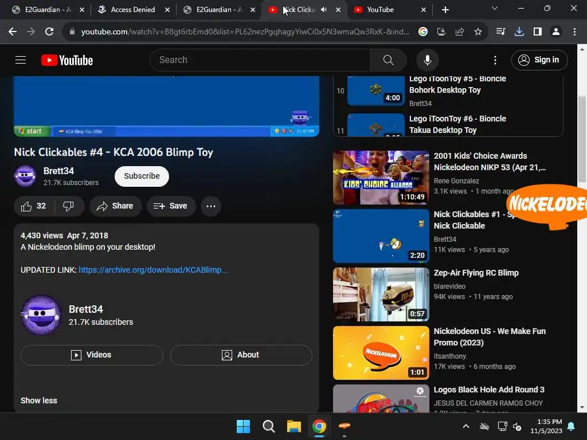Open the YouTube hamburger guide menu

coord(21,60)
